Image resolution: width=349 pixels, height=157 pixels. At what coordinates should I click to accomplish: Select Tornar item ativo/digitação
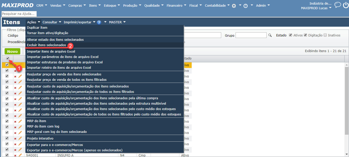tap(105, 33)
